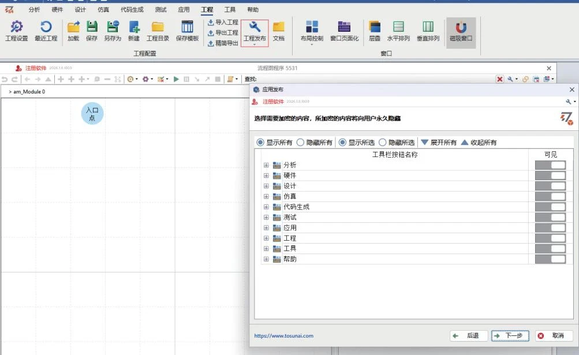
Task: Toggle visibility switch for 设计 row
Action: click(550, 186)
